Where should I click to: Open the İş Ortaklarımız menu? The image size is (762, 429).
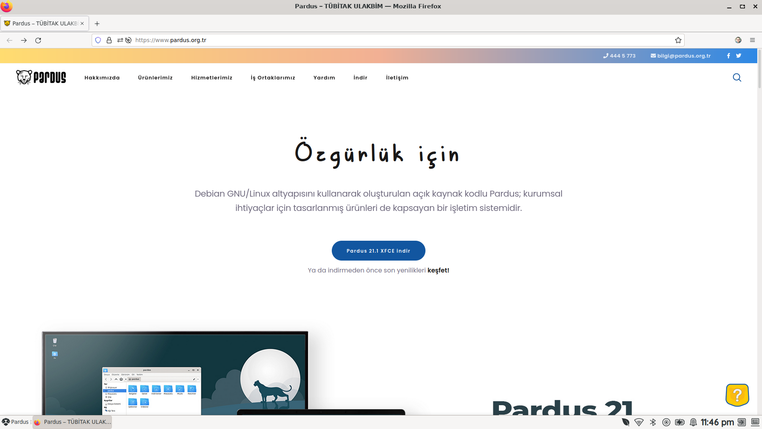pos(273,77)
